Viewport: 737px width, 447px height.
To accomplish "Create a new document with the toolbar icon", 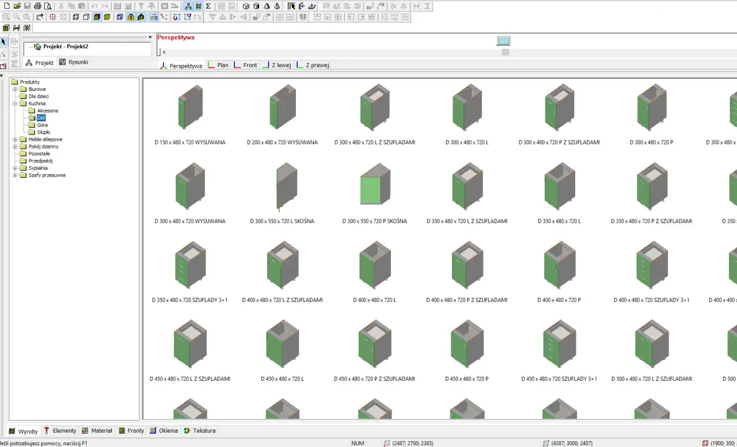I will tap(7, 6).
